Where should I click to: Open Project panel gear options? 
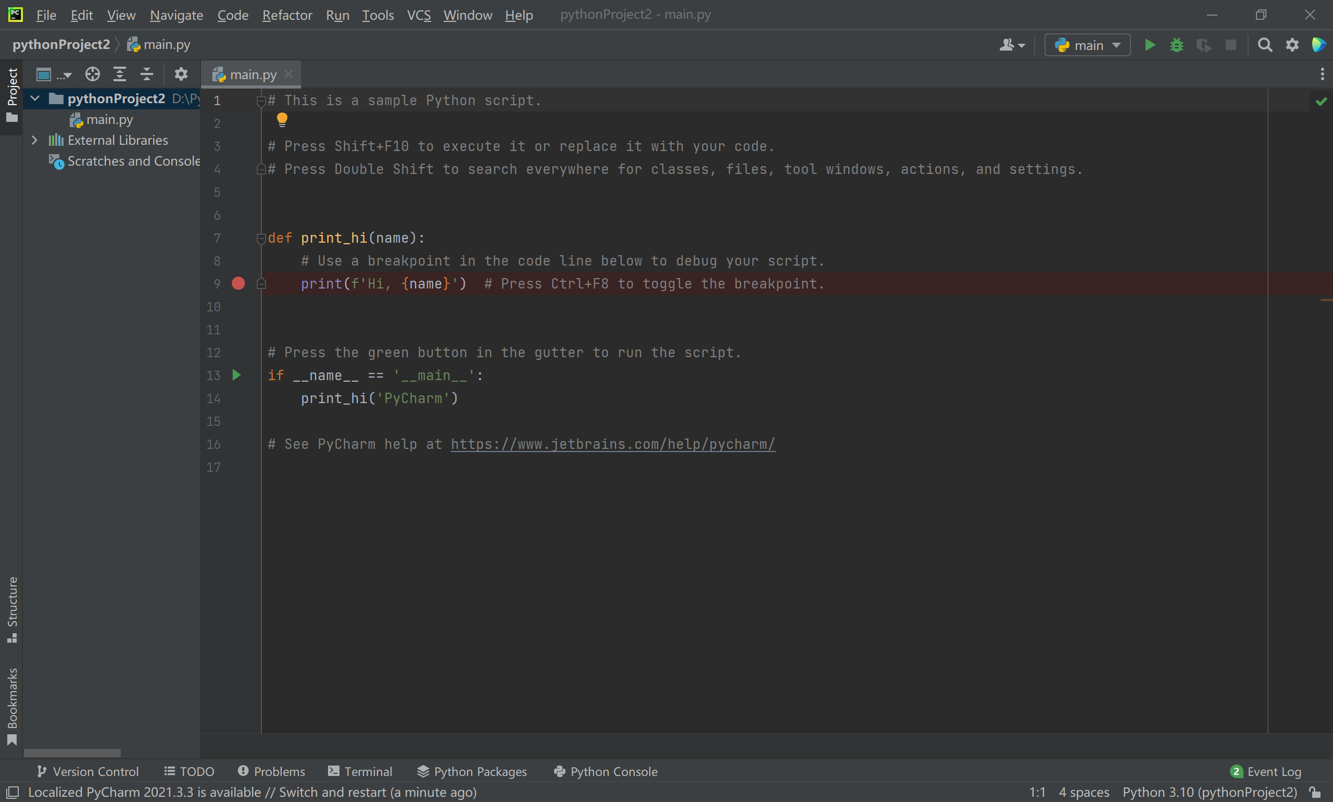pos(181,74)
